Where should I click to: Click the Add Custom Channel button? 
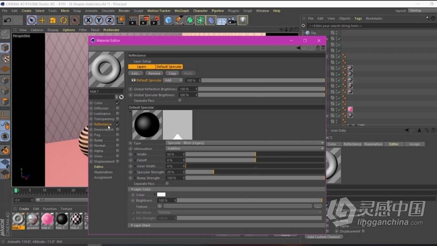coord(324,237)
